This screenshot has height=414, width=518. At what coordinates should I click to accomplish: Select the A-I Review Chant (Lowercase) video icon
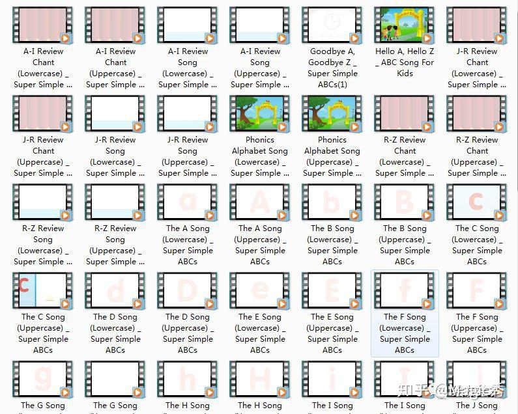click(42, 25)
